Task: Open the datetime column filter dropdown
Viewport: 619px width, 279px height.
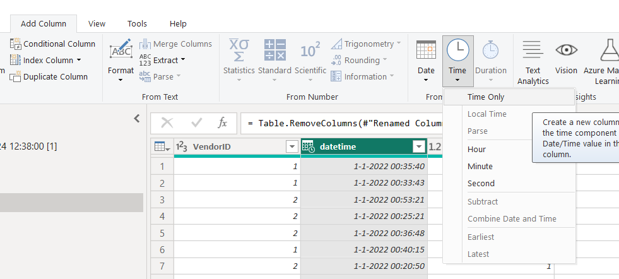Action: pos(418,147)
